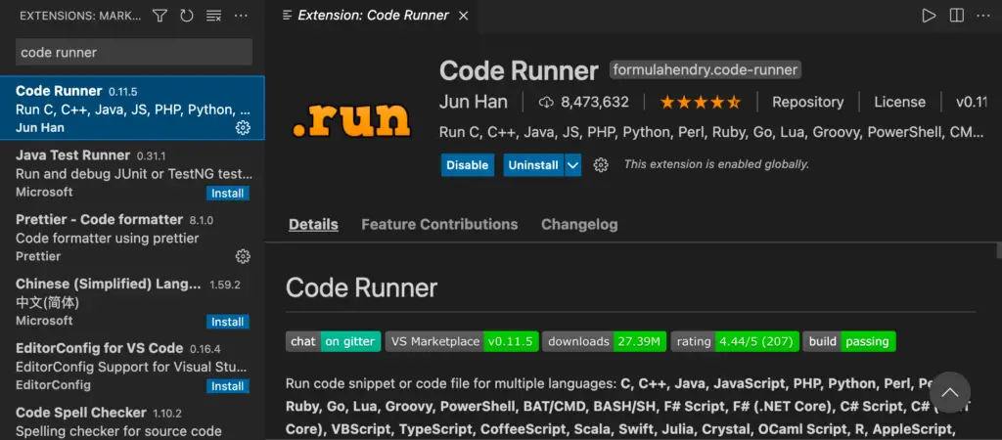Open publisher Jun Han link

(474, 102)
